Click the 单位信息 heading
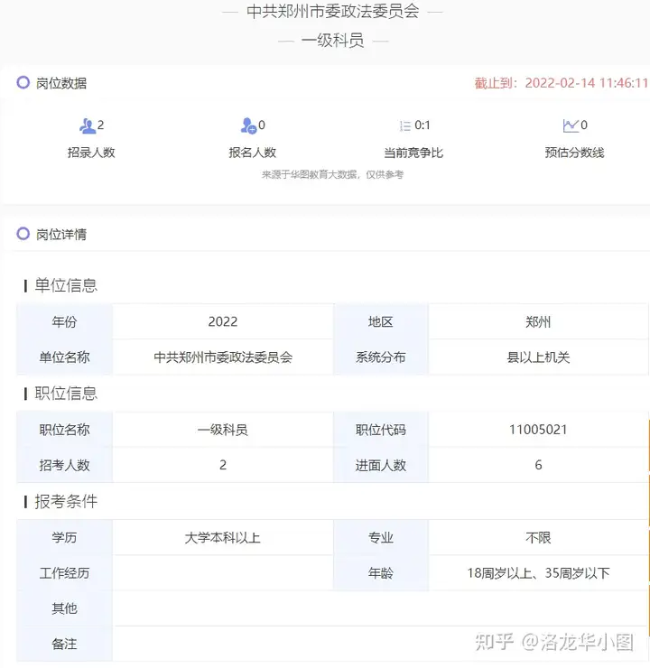This screenshot has width=650, height=668. (66, 285)
